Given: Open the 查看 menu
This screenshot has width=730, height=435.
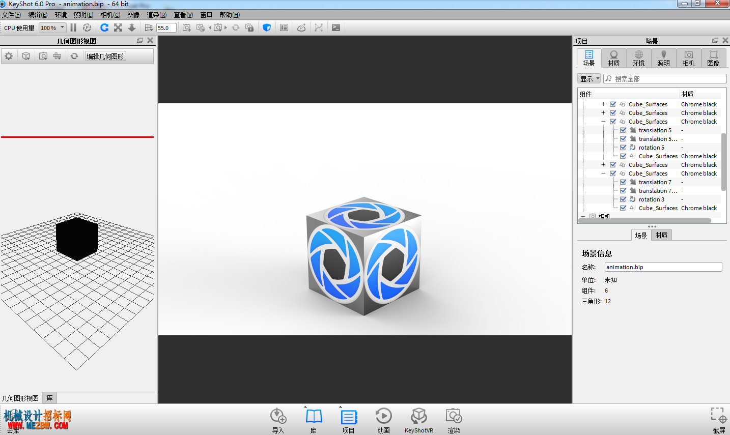Looking at the screenshot, I should [183, 15].
